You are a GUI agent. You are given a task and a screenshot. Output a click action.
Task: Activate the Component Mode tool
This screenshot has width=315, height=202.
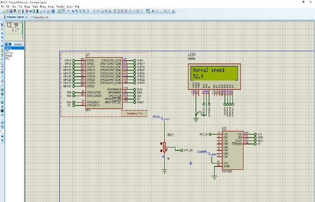(x=3, y=28)
